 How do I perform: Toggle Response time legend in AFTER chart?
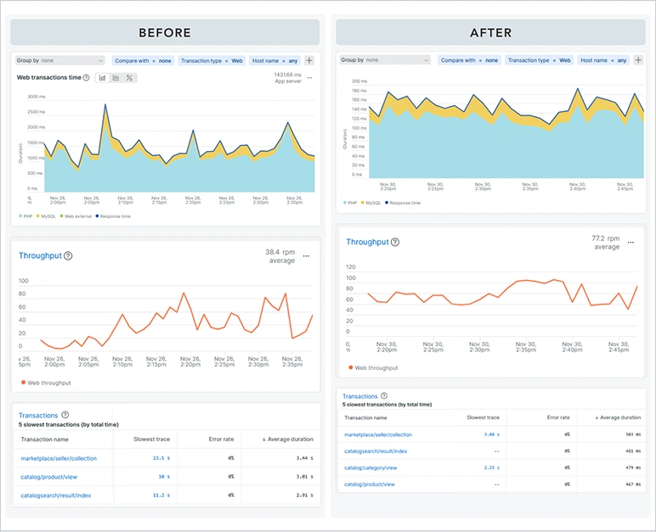tap(403, 203)
